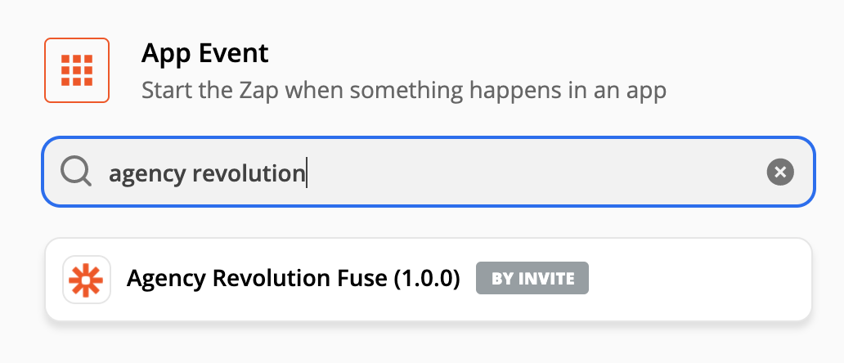The height and width of the screenshot is (363, 844).
Task: Choose the app listed under the search box
Action: (429, 279)
